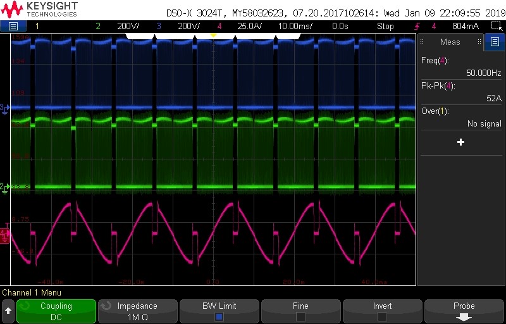Open the Impedance 1M Ω selector

tap(137, 311)
